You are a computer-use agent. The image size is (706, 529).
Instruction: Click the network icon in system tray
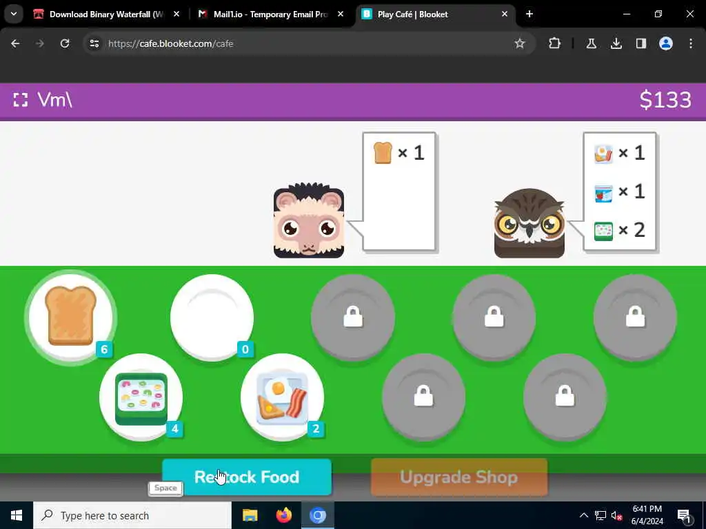coord(601,515)
